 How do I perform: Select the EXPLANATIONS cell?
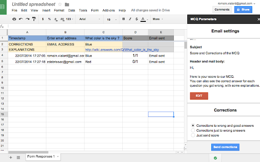[x=27, y=49]
